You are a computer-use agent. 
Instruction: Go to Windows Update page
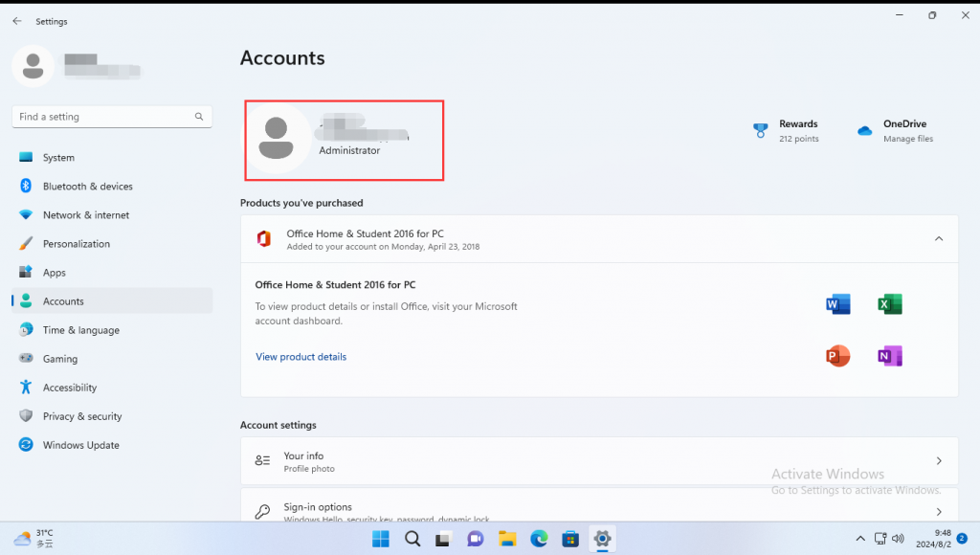[112, 445]
